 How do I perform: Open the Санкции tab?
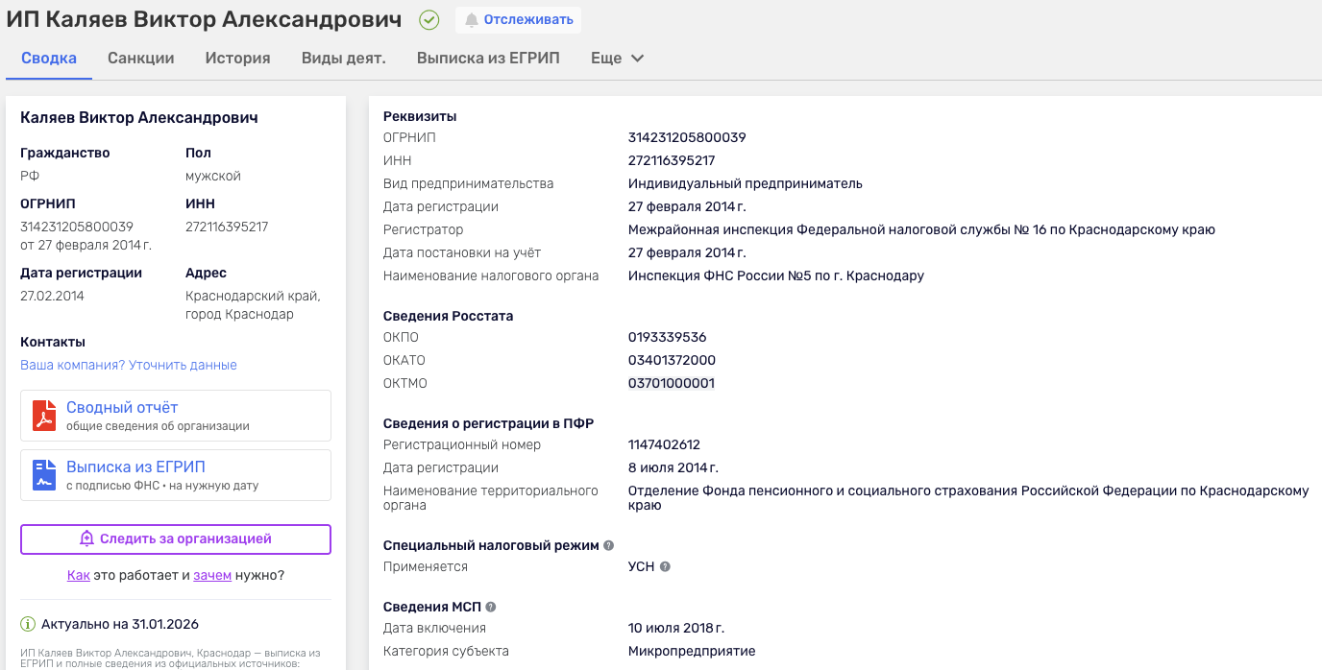141,58
